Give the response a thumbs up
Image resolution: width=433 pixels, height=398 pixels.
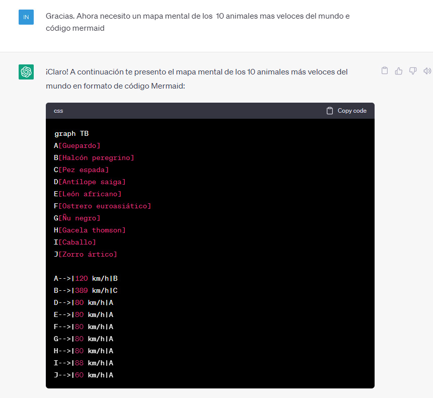[x=398, y=71]
